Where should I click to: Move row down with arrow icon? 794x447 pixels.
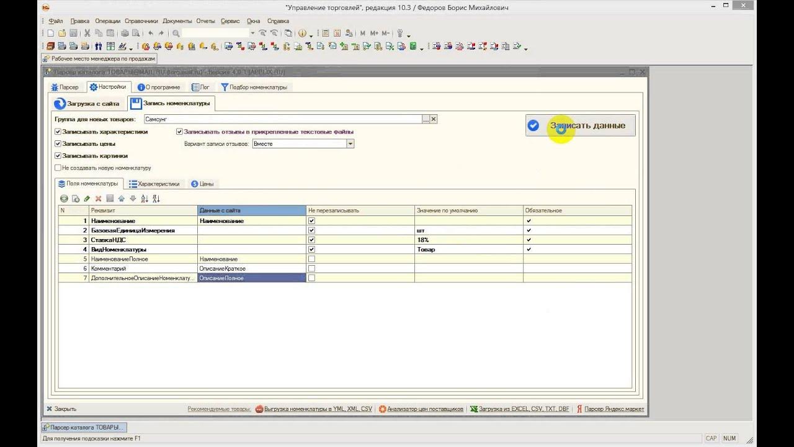(x=132, y=199)
